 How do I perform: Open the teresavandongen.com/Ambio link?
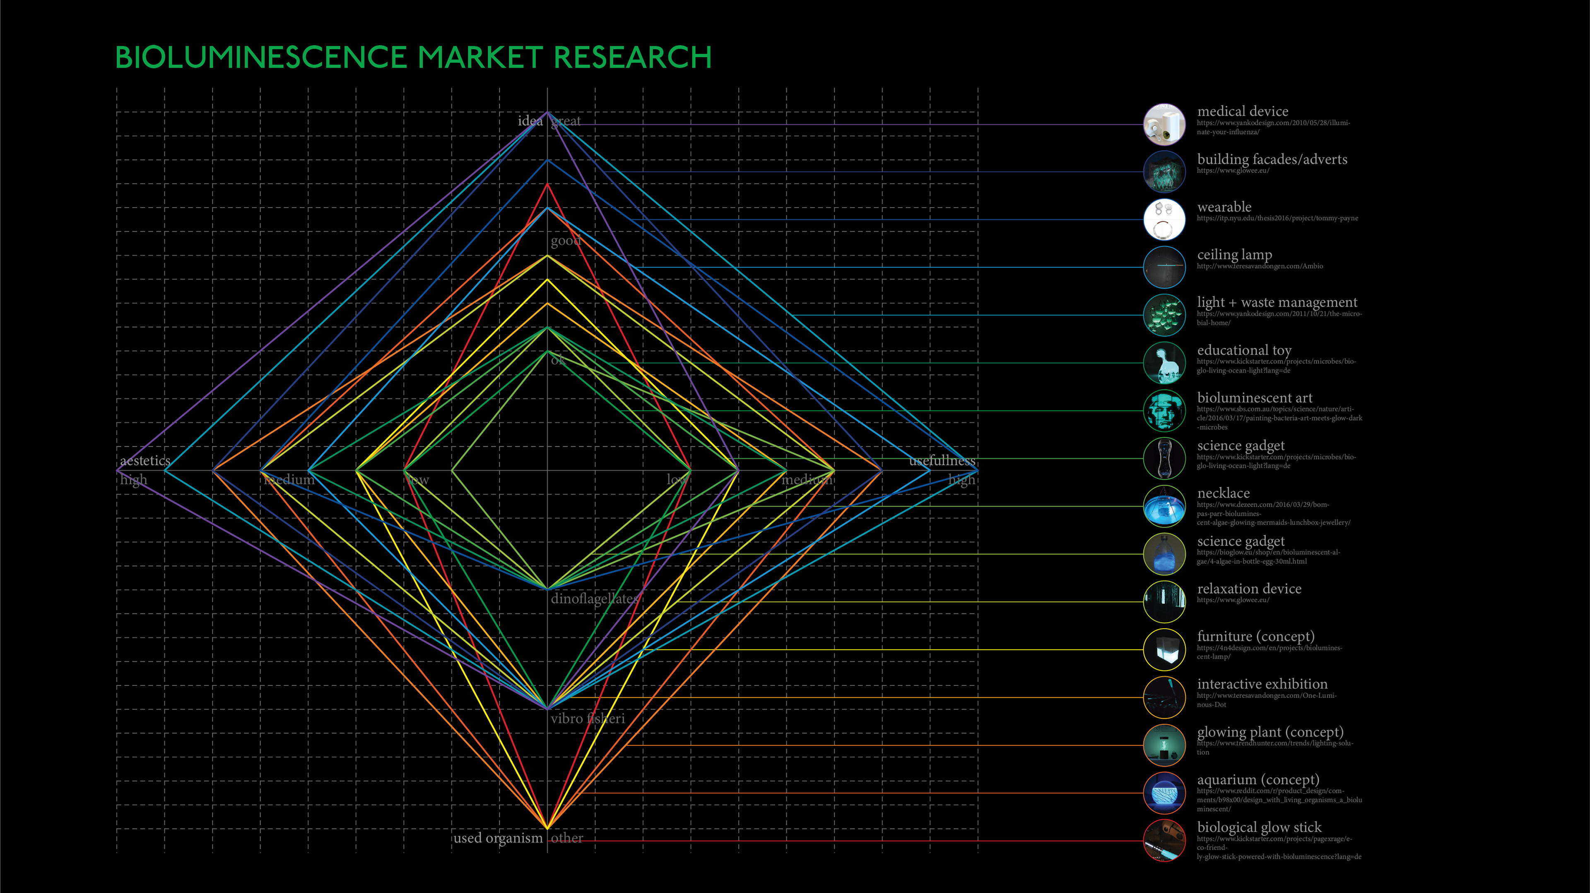point(1260,266)
